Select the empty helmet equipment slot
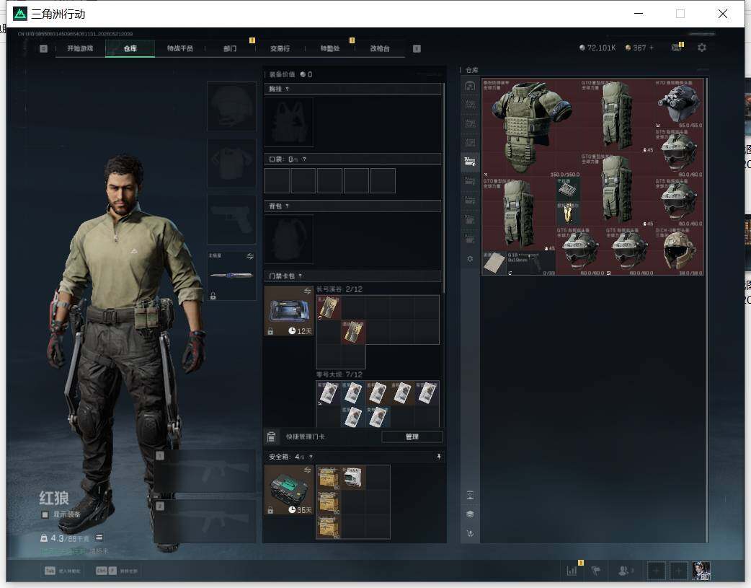The image size is (751, 588). pyautogui.click(x=231, y=106)
